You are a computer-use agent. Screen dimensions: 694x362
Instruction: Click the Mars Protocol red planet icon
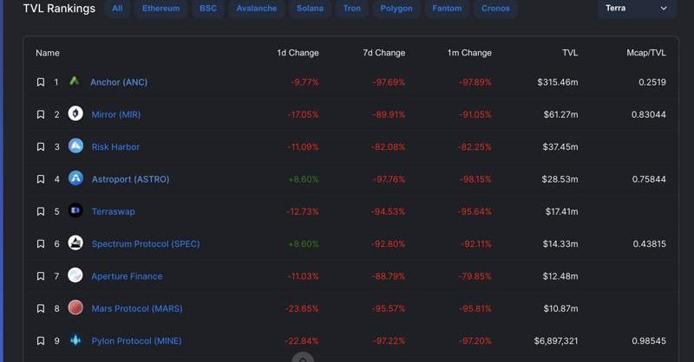click(75, 308)
